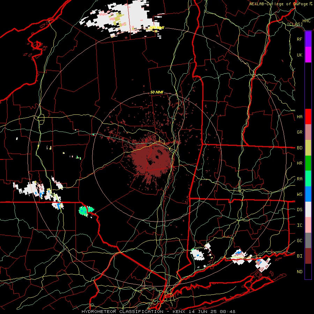Image resolution: width=314 pixels, height=314 pixels.
Task: Click the GR legend label
Action: click(299, 132)
